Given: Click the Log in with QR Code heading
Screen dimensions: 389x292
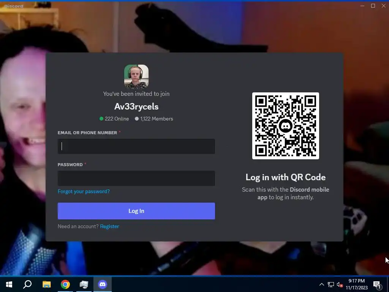Looking at the screenshot, I should point(286,177).
